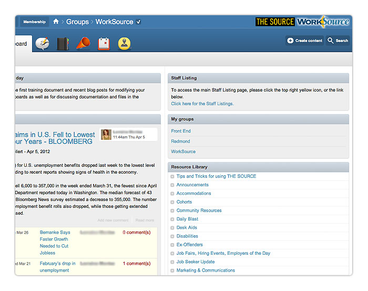Expand the Ex-Offenders folder bullet

(172, 245)
